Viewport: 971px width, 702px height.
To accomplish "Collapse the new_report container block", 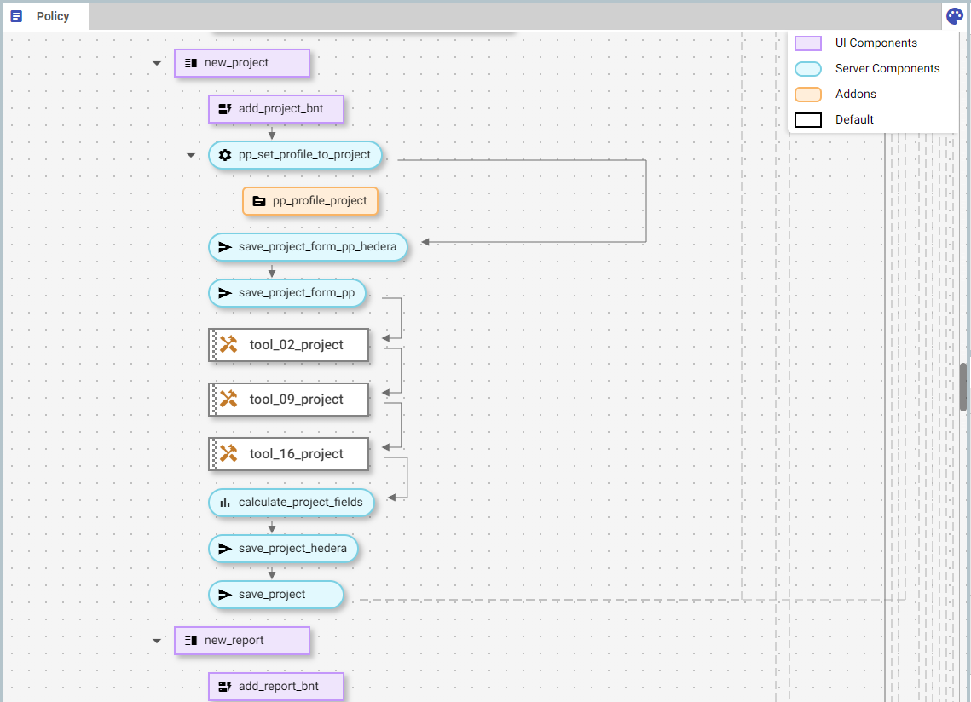I will (156, 641).
